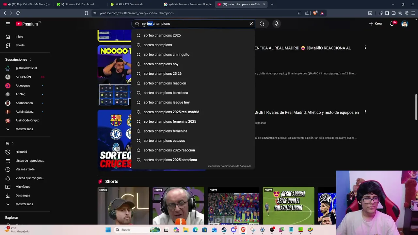418x235 pixels.
Task: Select suggestion sorteo champions chiringuito
Action: coord(193,55)
